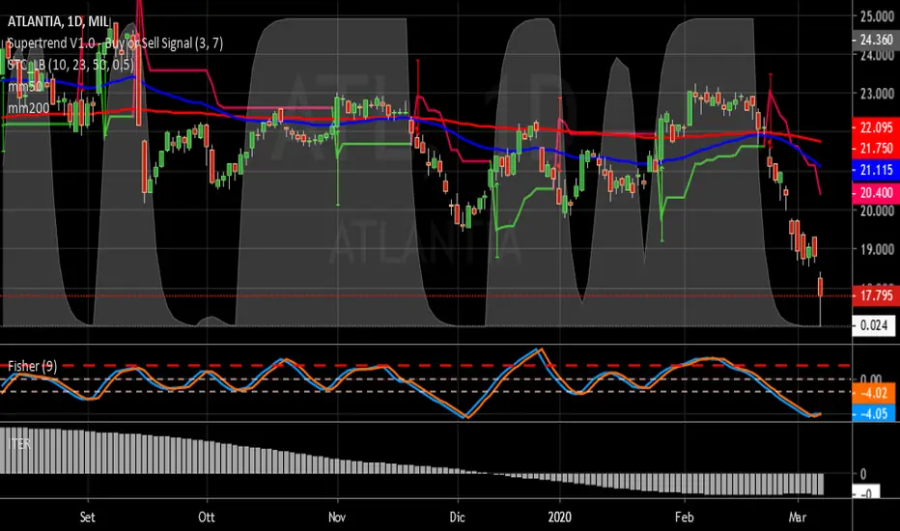The width and height of the screenshot is (900, 531).
Task: Click the Fisher pane 0.00 scale label
Action: [x=871, y=378]
